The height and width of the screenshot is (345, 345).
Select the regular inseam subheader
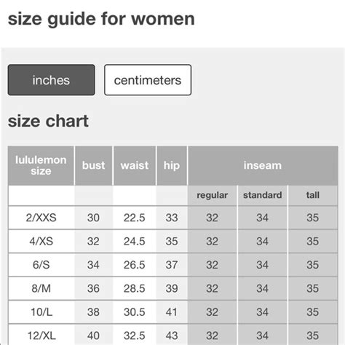(x=213, y=195)
